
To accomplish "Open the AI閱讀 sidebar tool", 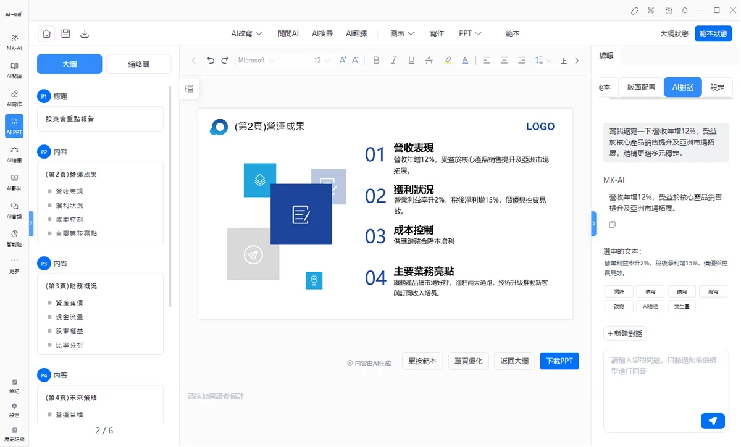I will click(x=14, y=70).
